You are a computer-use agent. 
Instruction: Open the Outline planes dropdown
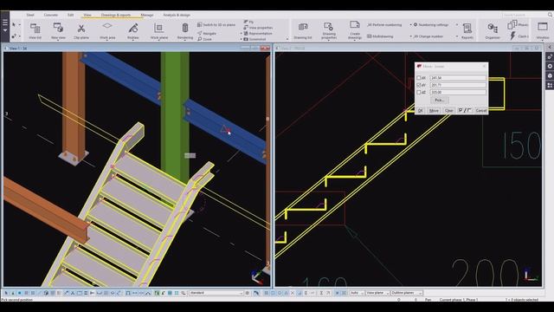(x=406, y=293)
